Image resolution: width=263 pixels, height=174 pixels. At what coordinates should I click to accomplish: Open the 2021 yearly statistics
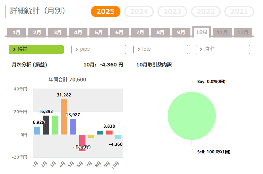(239, 12)
